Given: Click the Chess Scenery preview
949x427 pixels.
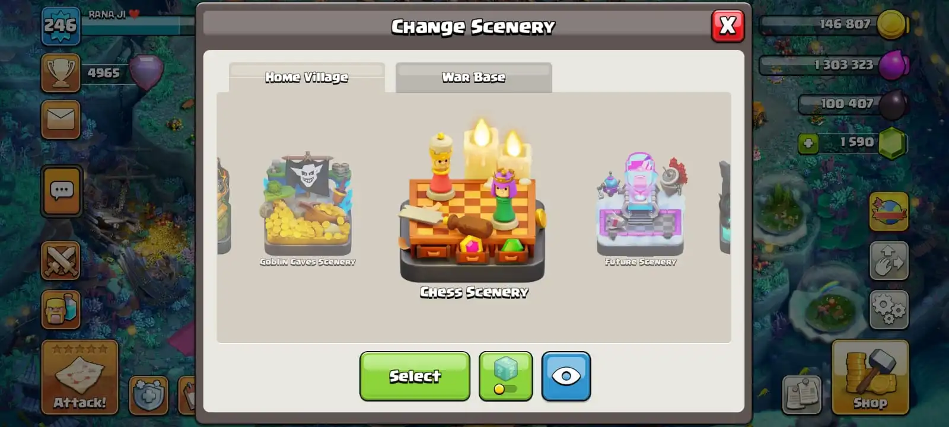Looking at the screenshot, I should [x=473, y=208].
